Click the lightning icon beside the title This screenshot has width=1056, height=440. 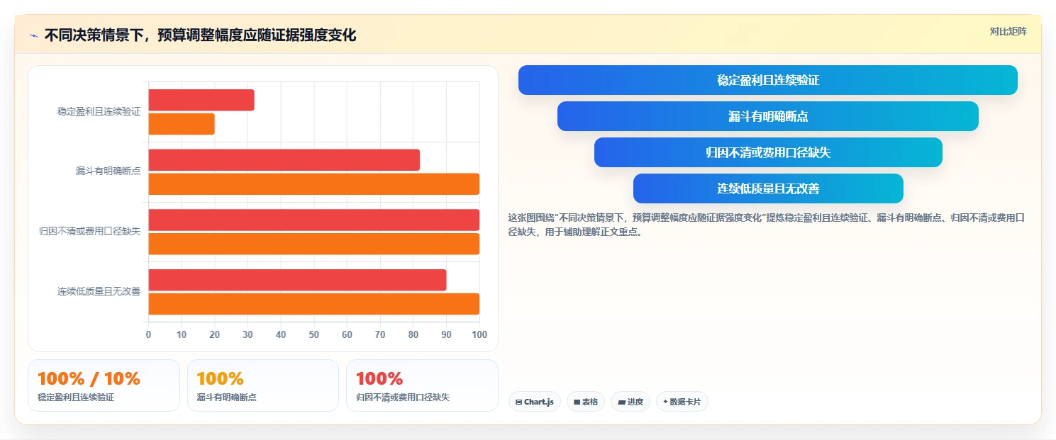[34, 35]
